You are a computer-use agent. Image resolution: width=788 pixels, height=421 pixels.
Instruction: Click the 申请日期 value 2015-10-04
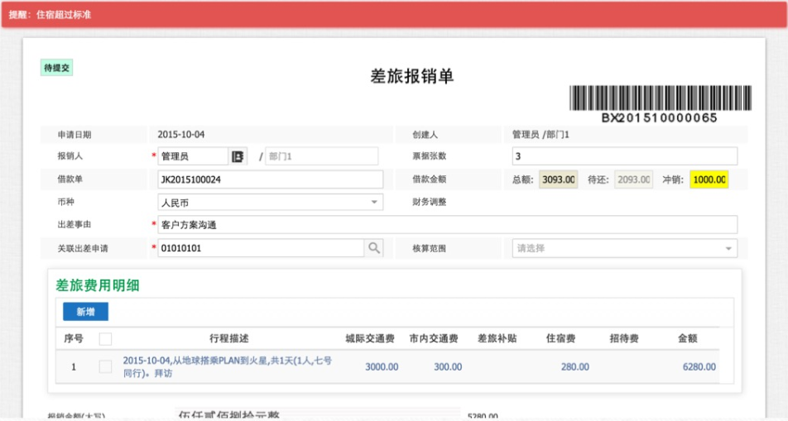click(181, 135)
